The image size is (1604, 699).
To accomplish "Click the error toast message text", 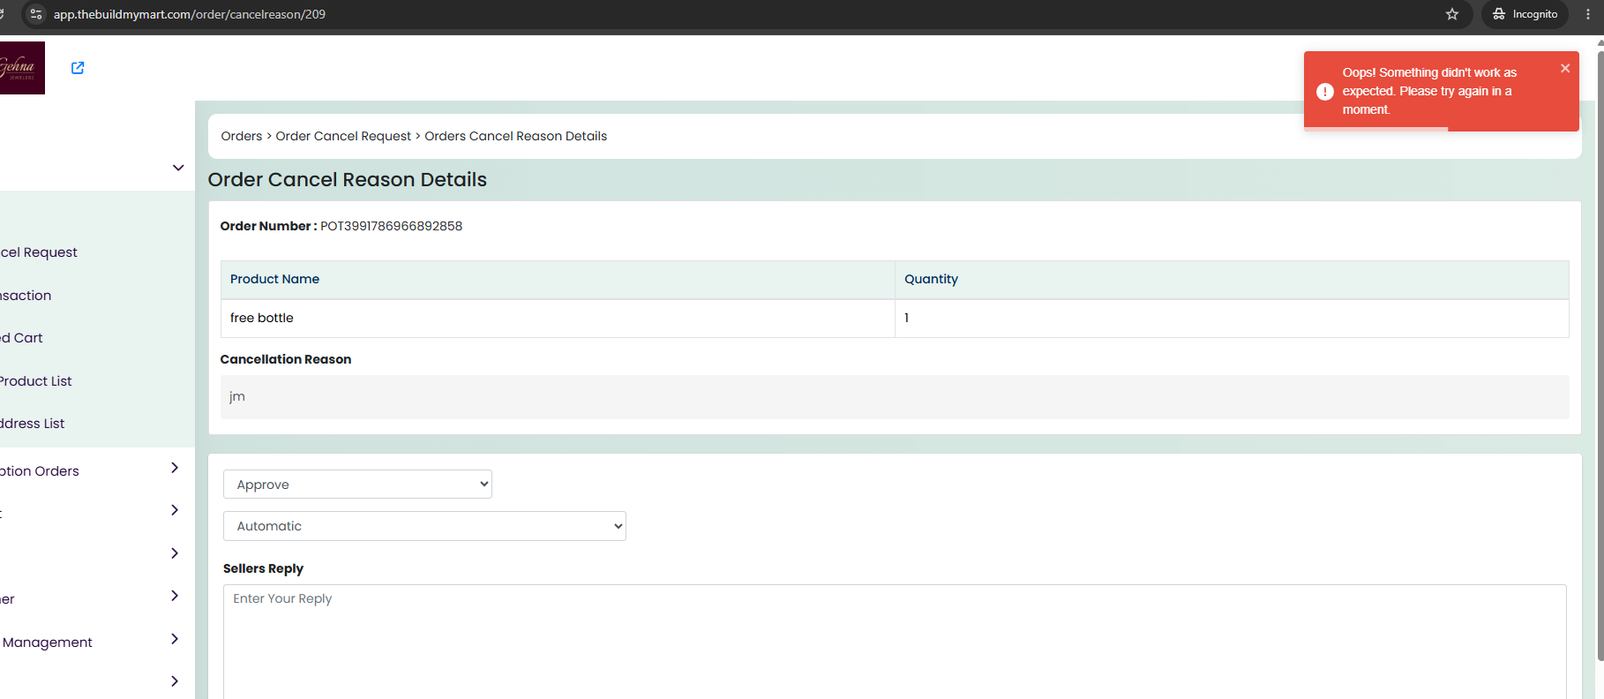I will coord(1429,91).
